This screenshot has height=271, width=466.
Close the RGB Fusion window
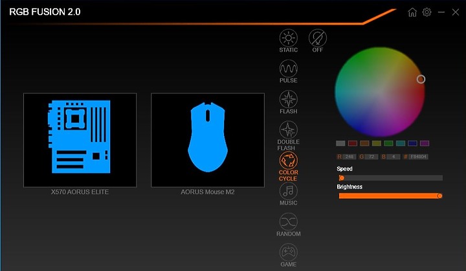tap(456, 12)
